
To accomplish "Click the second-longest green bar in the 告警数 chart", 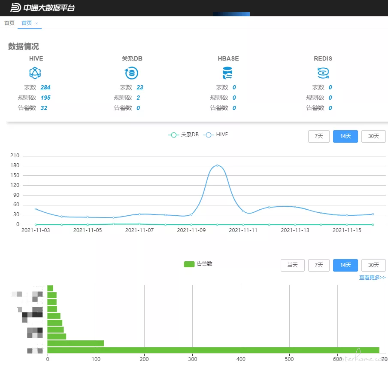I will [x=76, y=343].
